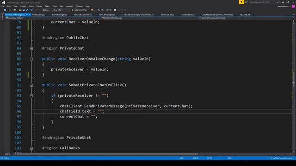This screenshot has height=166, width=296.
Task: Open the View menu
Action: pos(15,6)
